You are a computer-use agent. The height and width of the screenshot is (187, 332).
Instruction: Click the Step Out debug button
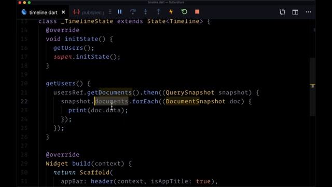tap(158, 12)
